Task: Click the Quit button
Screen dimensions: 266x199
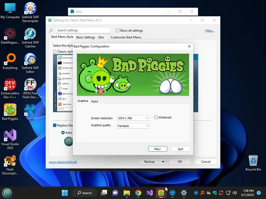Action: click(x=181, y=149)
